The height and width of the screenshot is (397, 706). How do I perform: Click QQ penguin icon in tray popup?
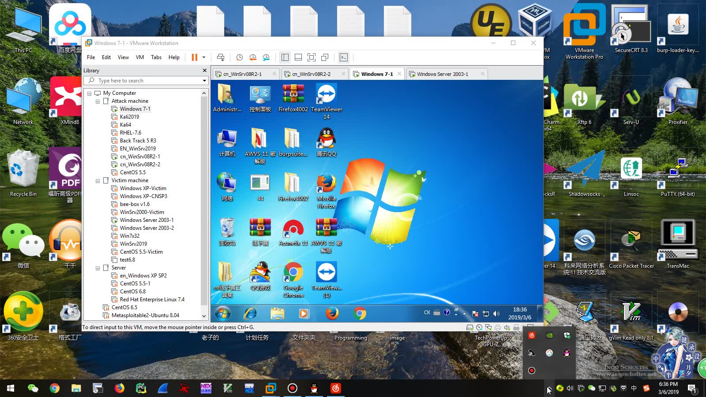coord(567,353)
